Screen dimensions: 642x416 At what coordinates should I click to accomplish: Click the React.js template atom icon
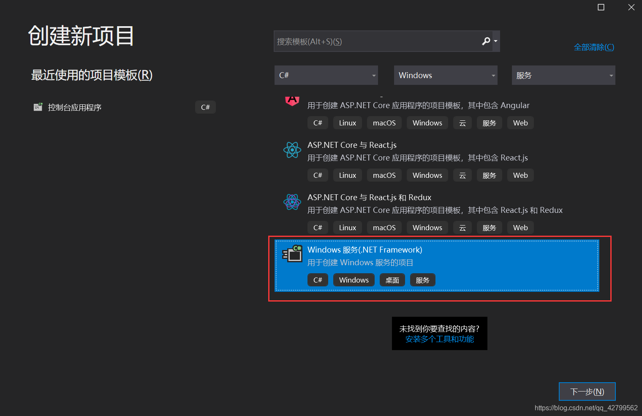coord(292,150)
